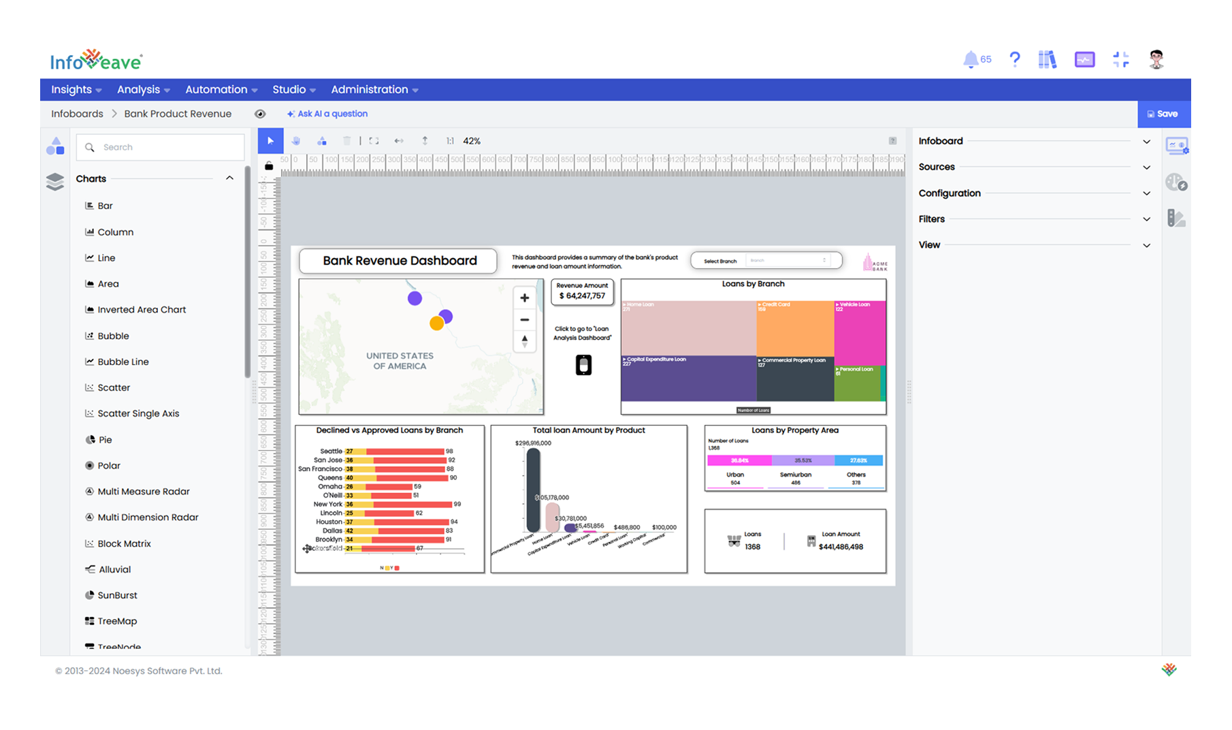Reset zoom using the 1:1 icon
Screen dimensions: 1232x730
point(449,140)
